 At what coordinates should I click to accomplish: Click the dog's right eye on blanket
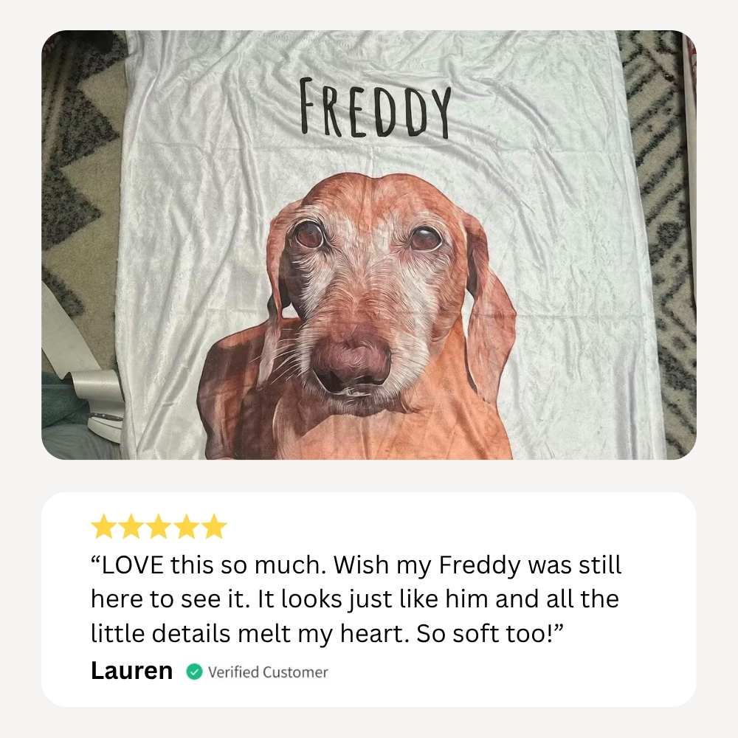tap(426, 238)
